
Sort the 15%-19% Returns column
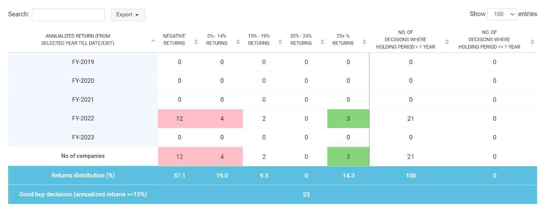coord(280,42)
